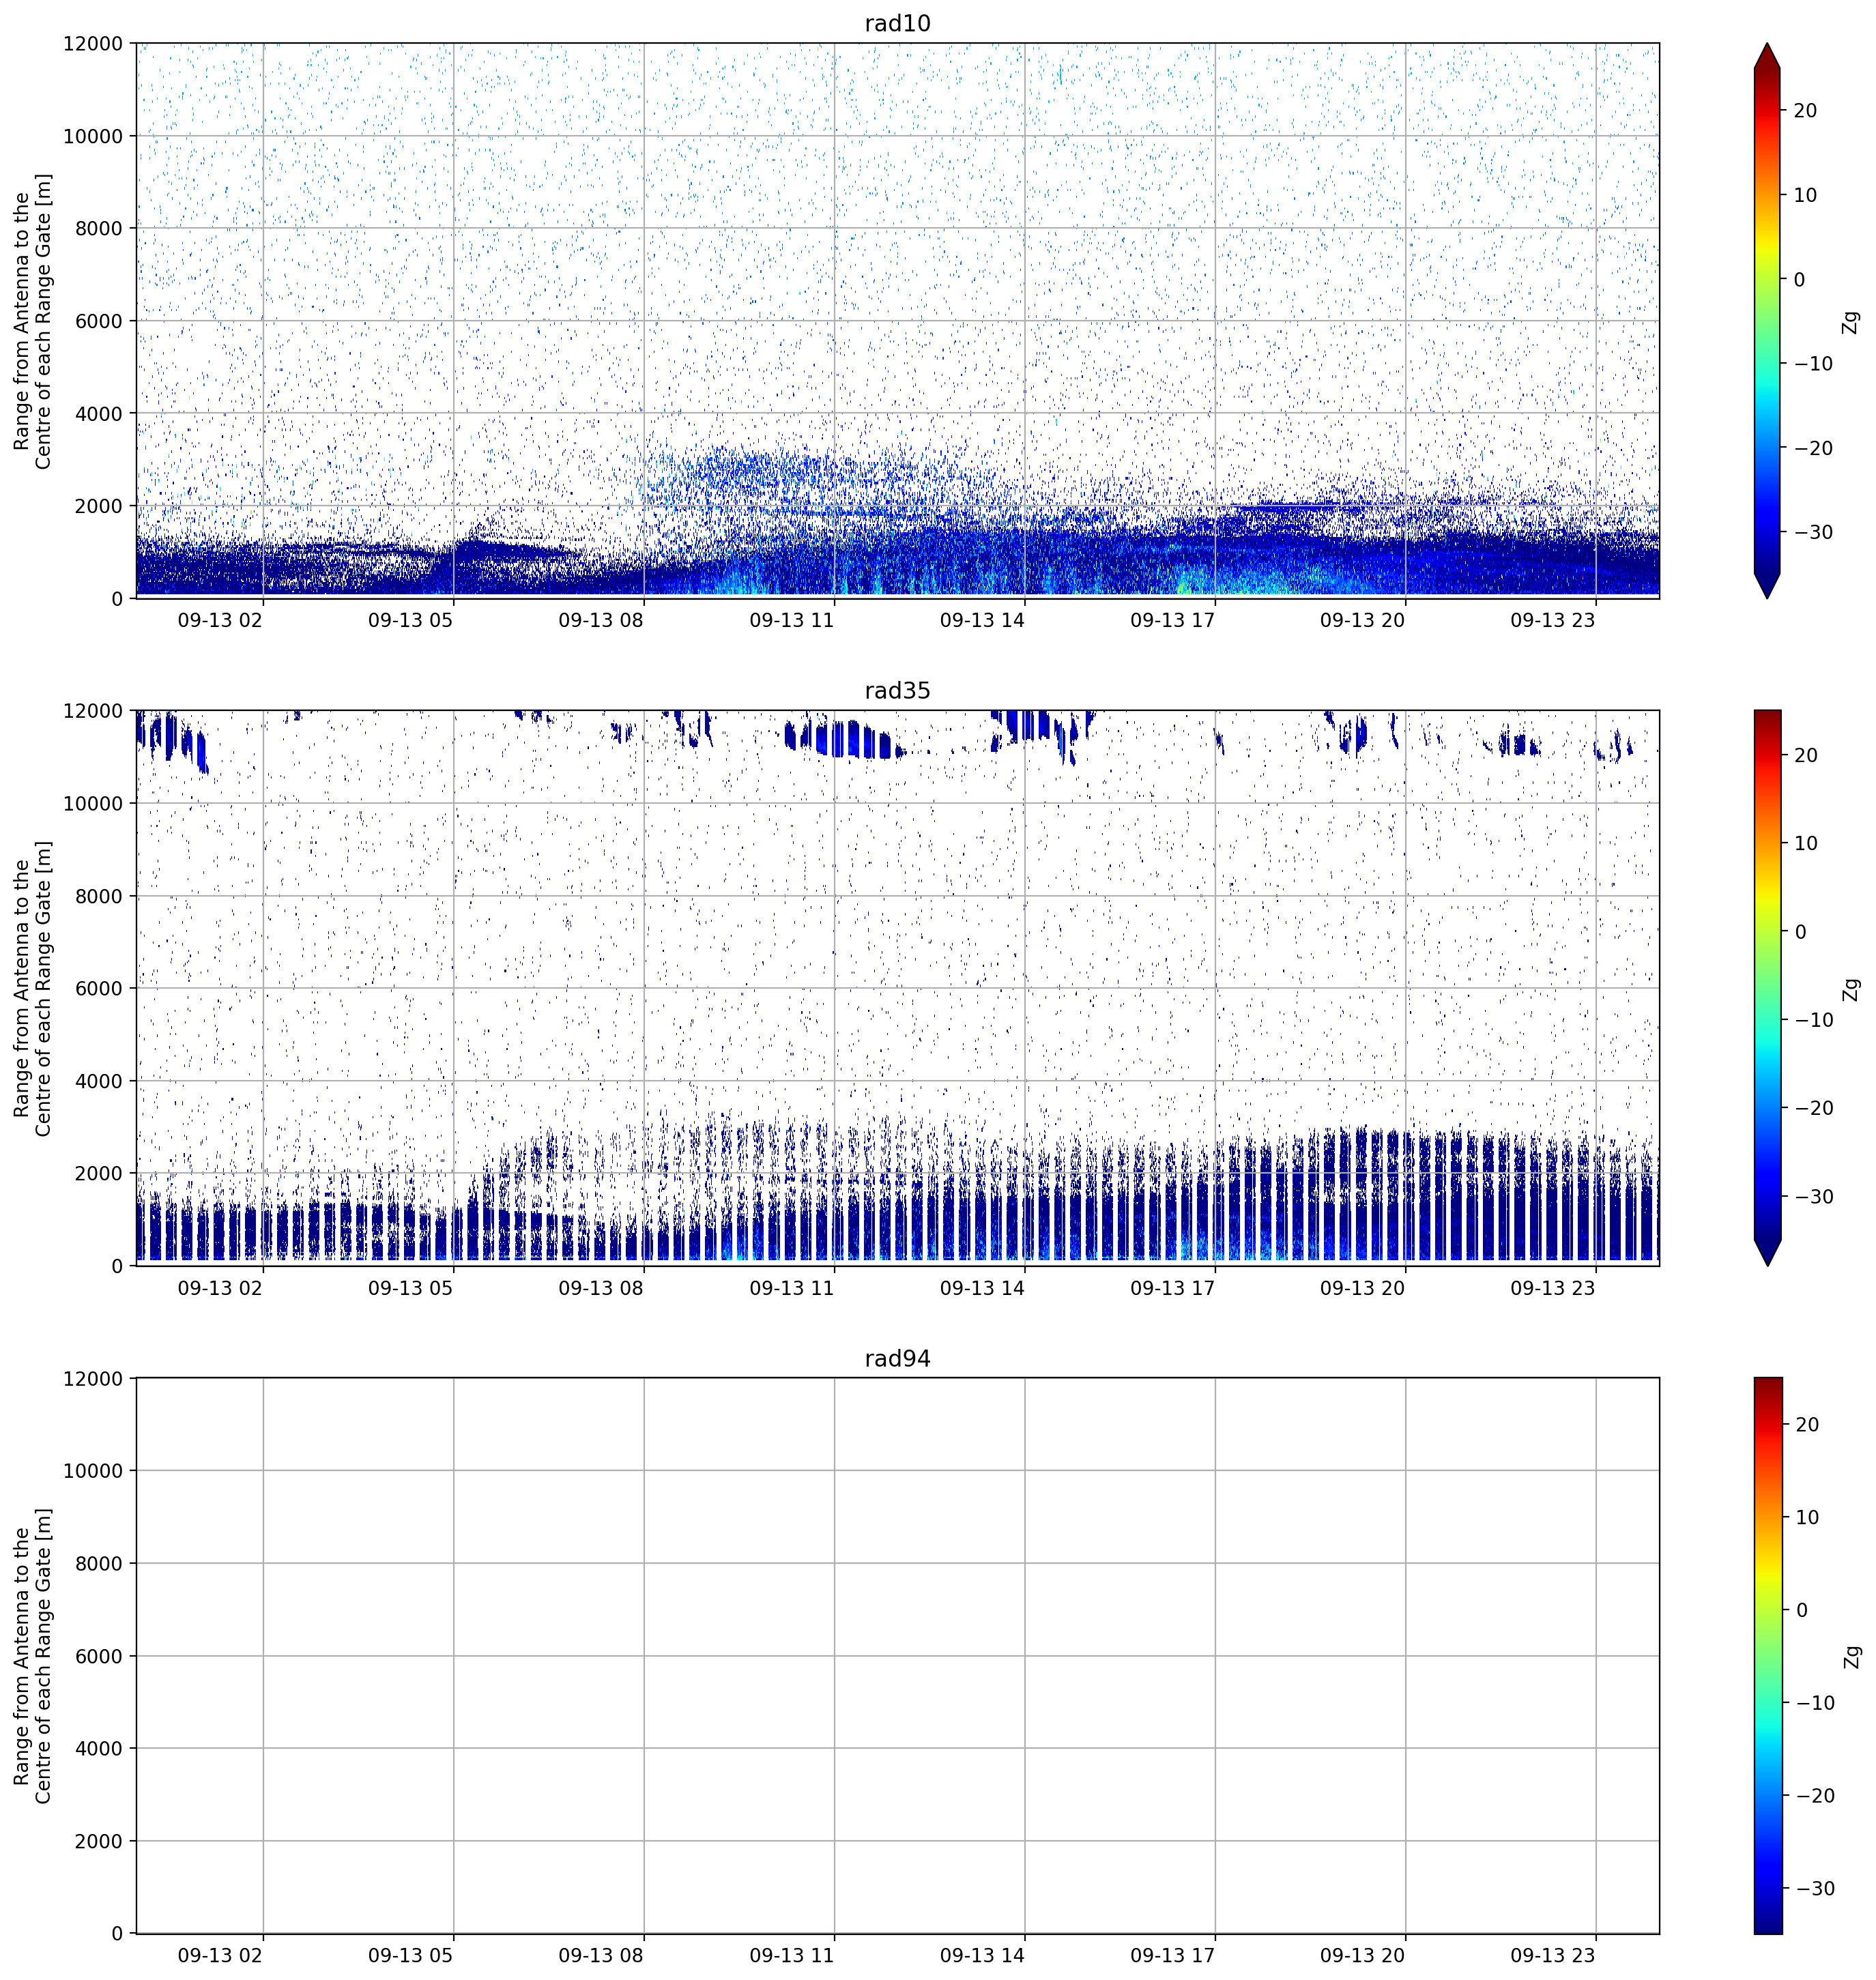The image size is (1876, 1980).
Task: Click the rad94 plot title
Action: (x=897, y=1358)
